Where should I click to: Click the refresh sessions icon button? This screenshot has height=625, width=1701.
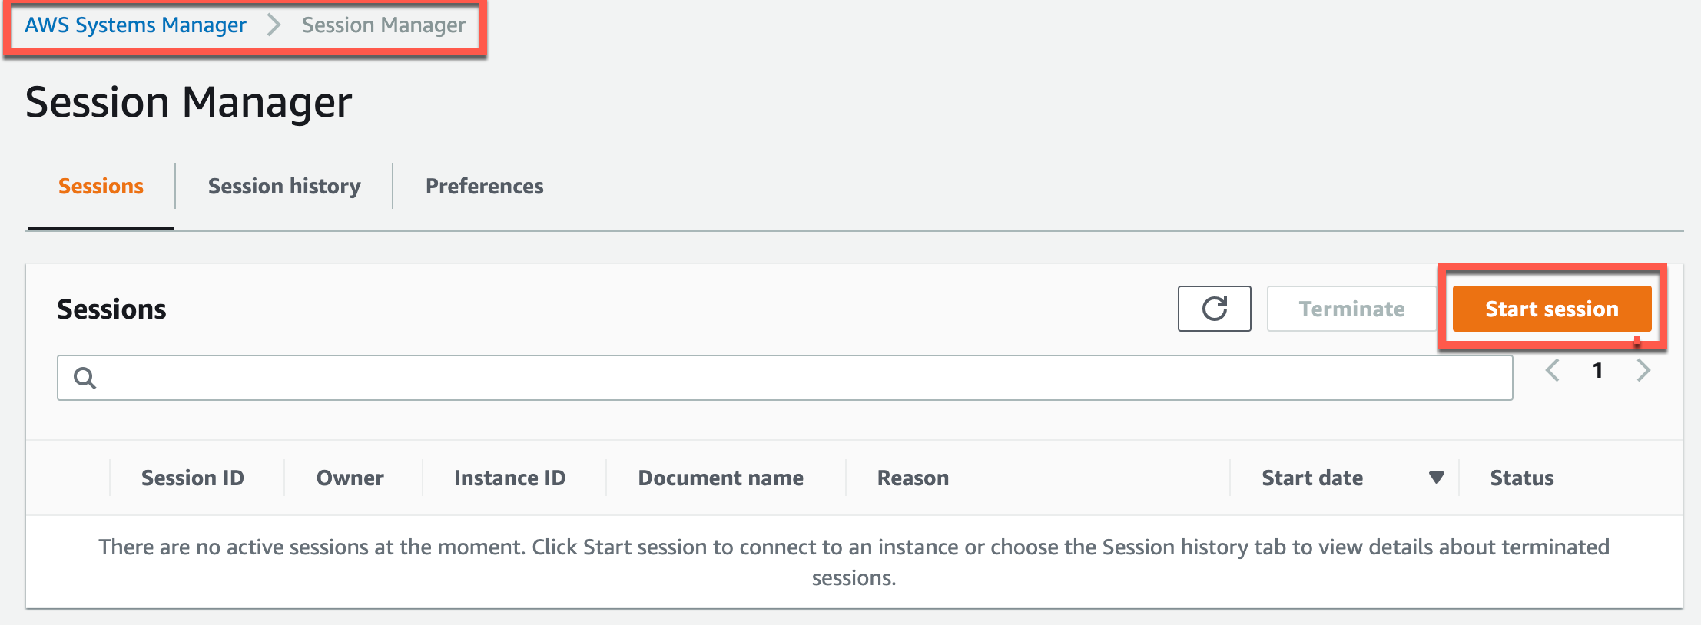tap(1214, 309)
